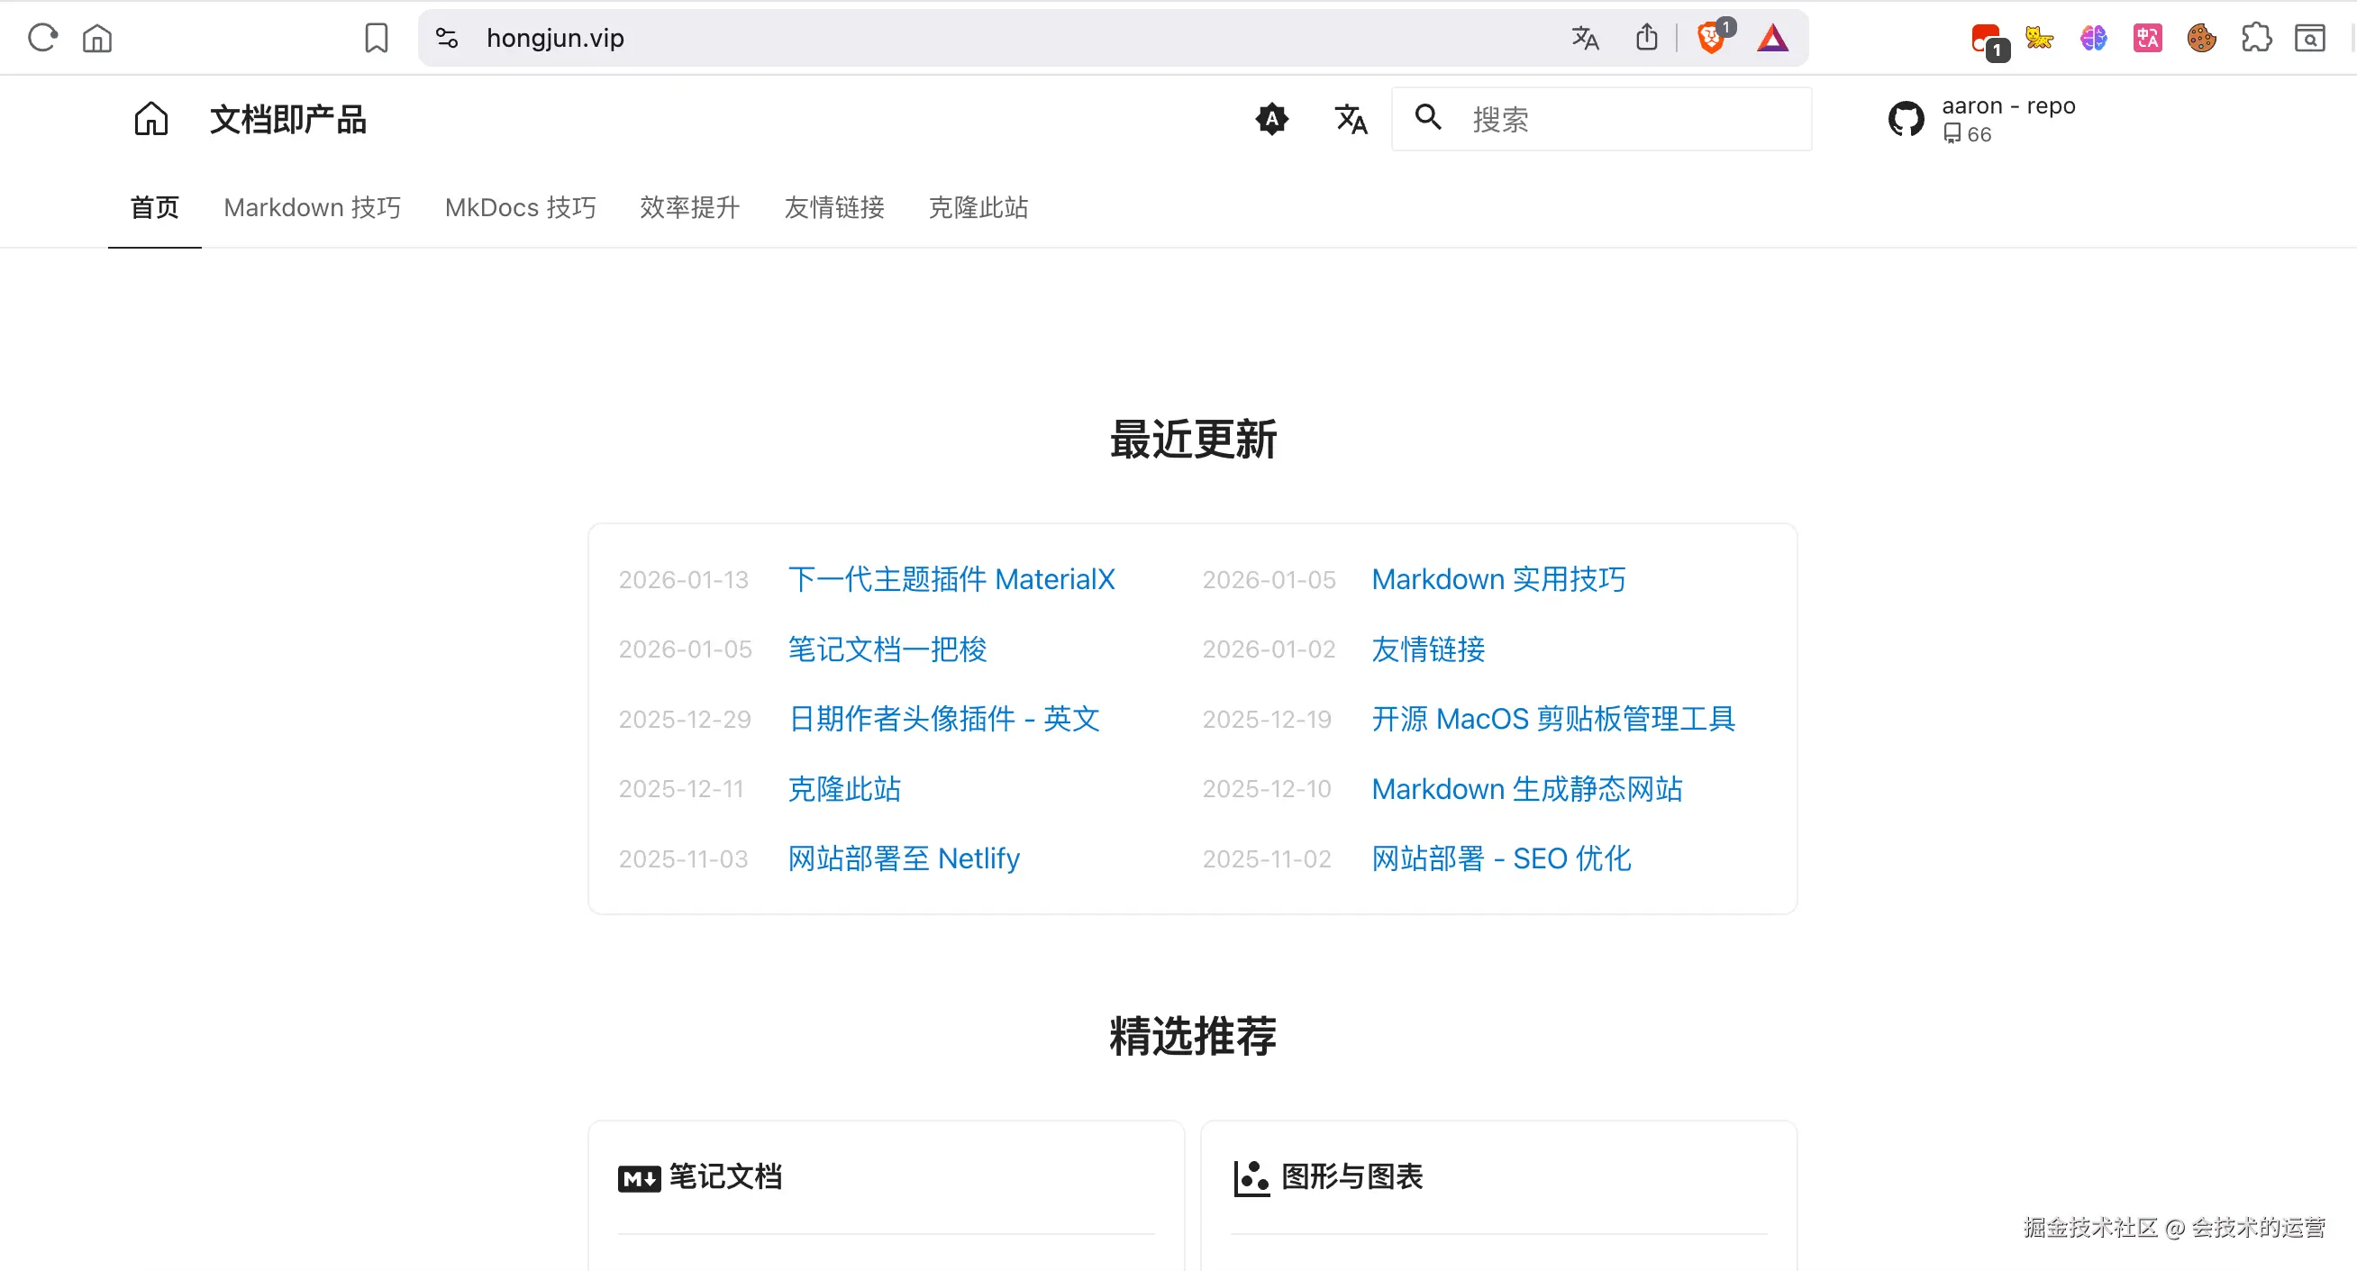Open the MkDocs 技巧 tab
The width and height of the screenshot is (2357, 1271).
tap(520, 208)
